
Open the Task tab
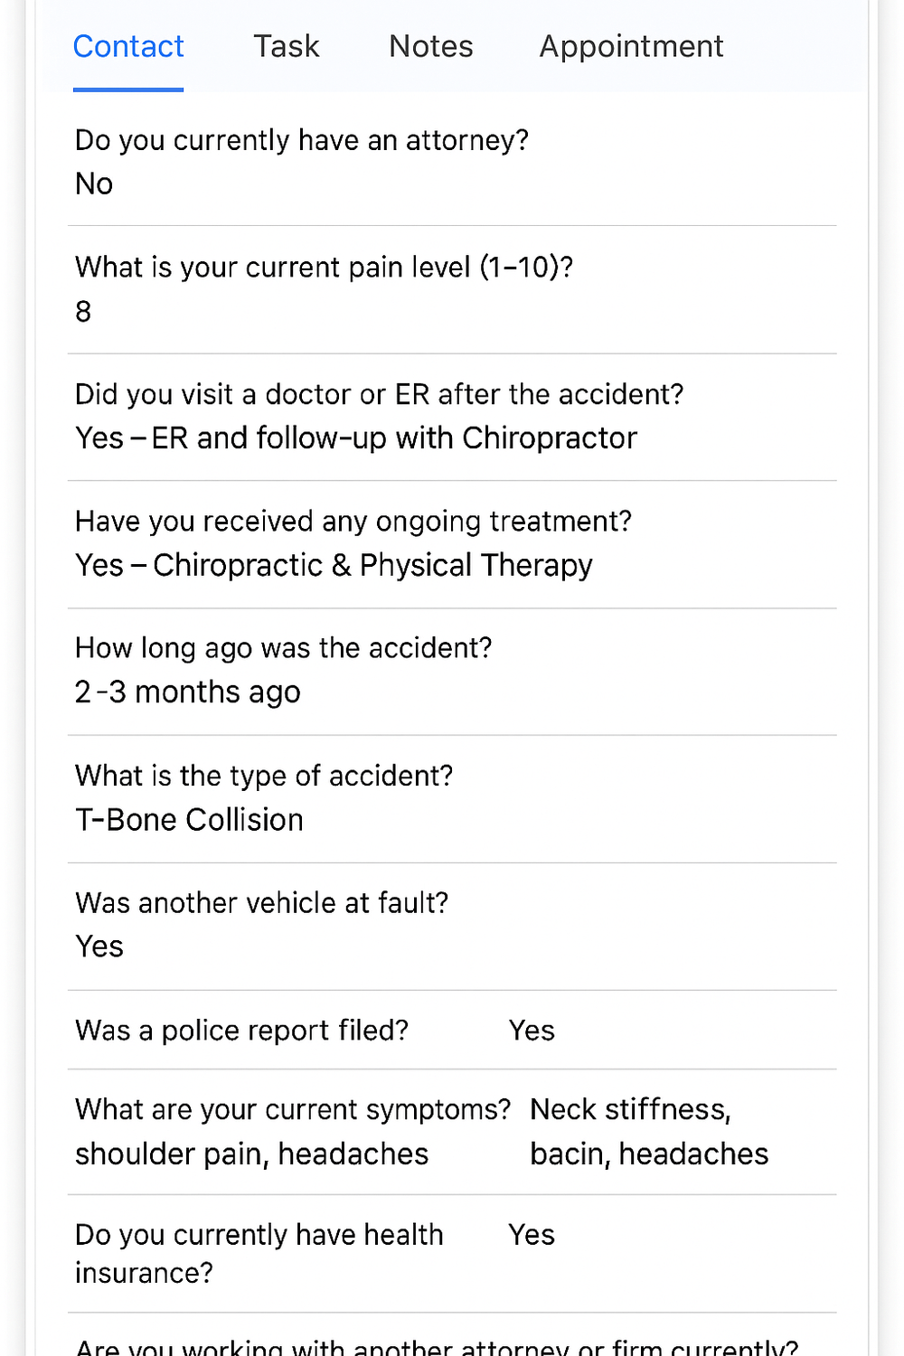[x=286, y=46]
